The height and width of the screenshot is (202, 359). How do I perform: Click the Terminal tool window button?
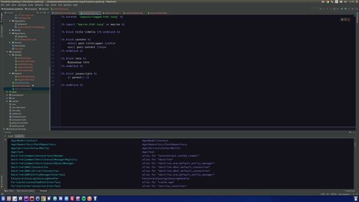coord(43,191)
